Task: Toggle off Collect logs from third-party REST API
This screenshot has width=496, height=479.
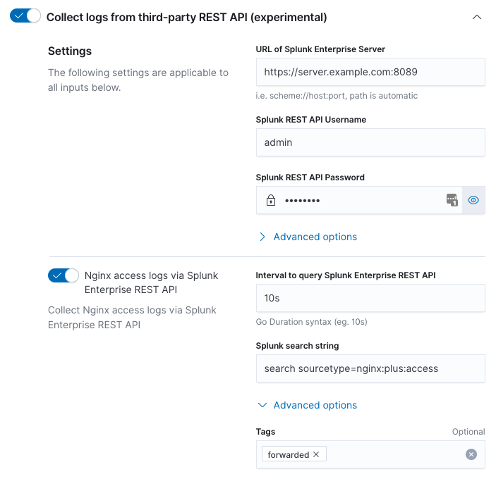Action: pos(25,16)
